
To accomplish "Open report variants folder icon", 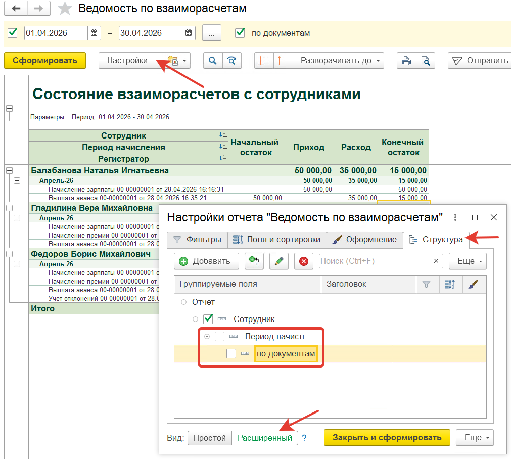I will pos(173,61).
